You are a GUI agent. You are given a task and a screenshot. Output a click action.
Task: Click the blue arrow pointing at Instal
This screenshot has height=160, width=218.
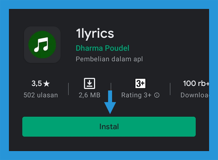pos(110,102)
